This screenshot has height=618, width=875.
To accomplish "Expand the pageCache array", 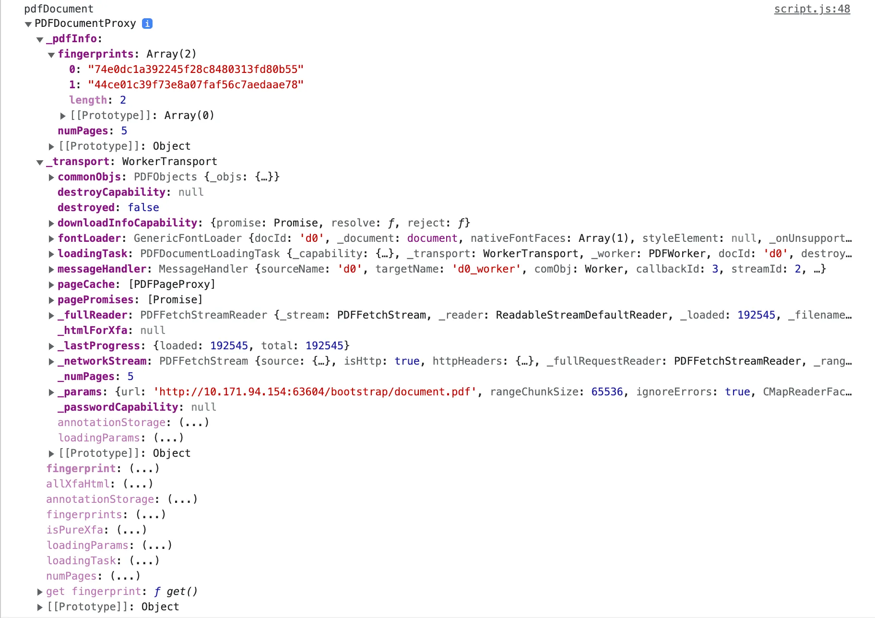I will pos(51,284).
